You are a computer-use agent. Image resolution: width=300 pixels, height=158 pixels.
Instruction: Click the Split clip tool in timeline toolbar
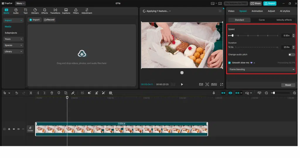[31, 93]
